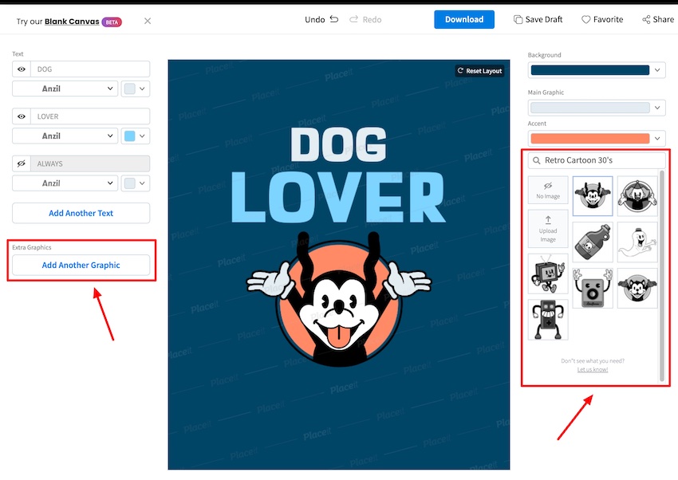Viewport: 678px width, 480px height.
Task: Expand the Accent color dropdown
Action: coord(657,138)
